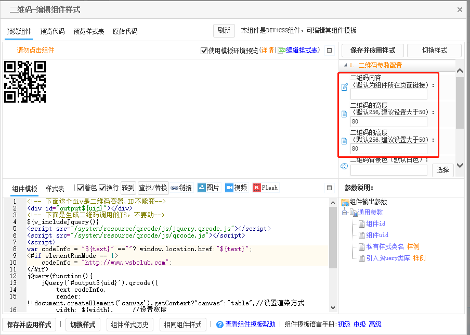Switch to the 预览组件 tab
Screen dimensions: 470x335
coord(19,31)
